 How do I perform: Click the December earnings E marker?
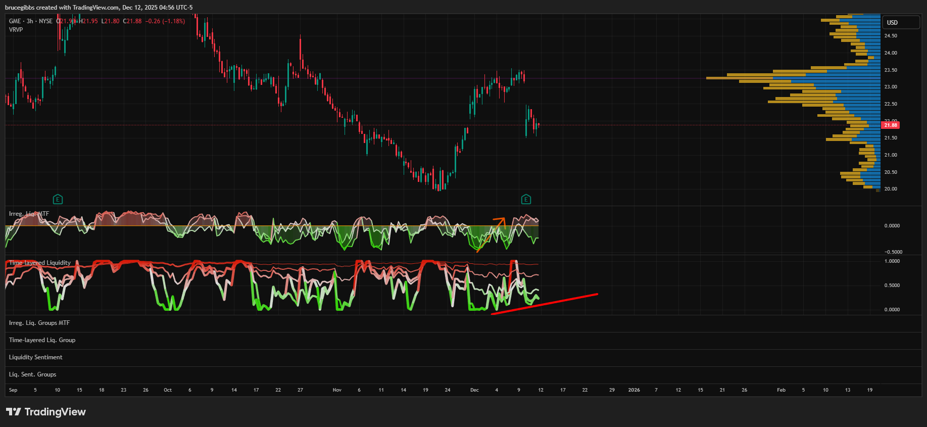(x=526, y=200)
